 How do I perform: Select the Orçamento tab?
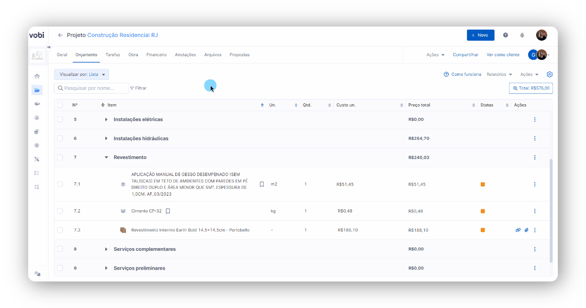tap(86, 55)
